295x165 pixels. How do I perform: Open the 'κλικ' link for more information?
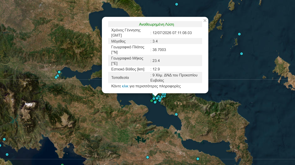point(125,86)
